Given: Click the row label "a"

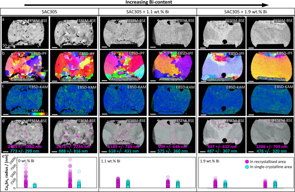Looking at the screenshot, I should 3,19.
